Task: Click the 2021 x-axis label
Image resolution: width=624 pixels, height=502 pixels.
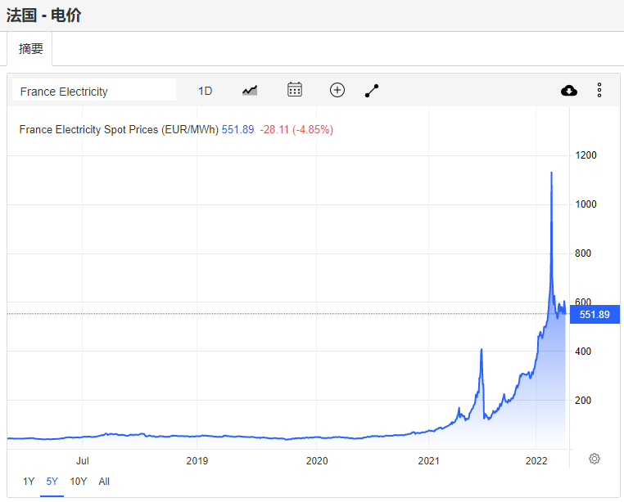Action: pos(429,461)
